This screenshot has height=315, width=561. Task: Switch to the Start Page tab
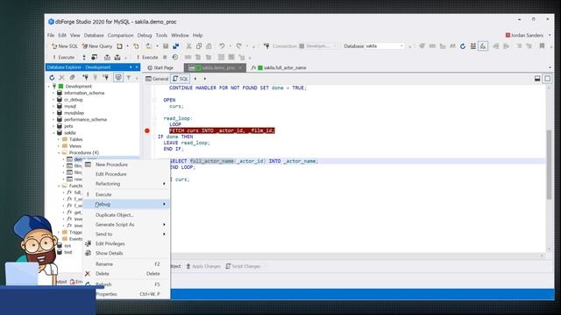(160, 67)
